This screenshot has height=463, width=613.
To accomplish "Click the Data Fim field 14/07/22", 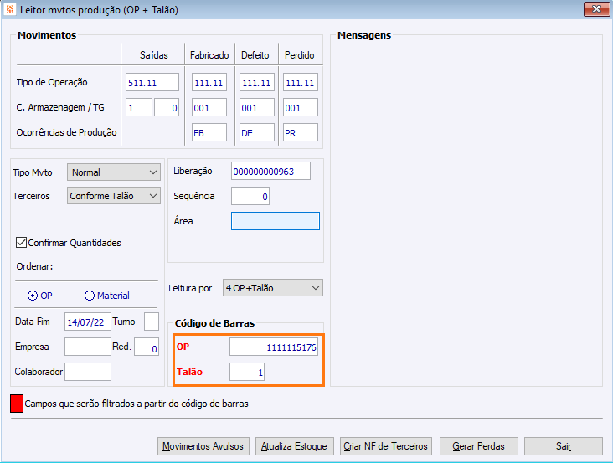I will [x=88, y=322].
